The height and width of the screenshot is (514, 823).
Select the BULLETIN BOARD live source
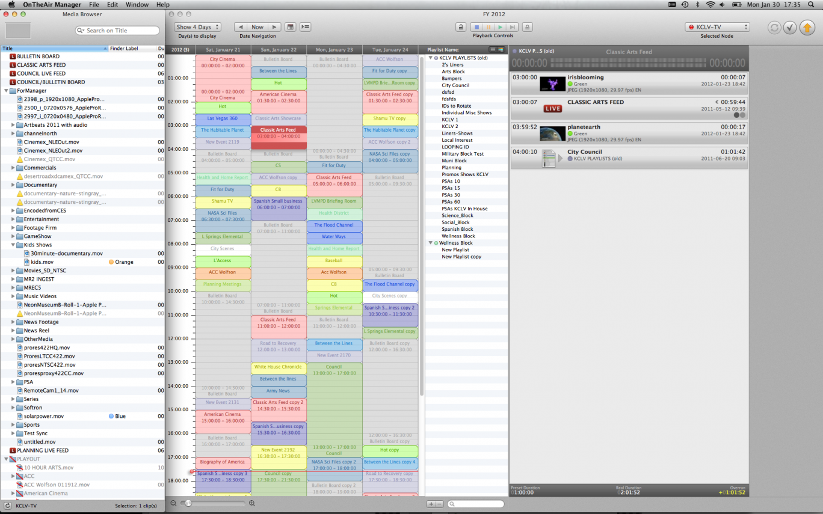click(39, 57)
